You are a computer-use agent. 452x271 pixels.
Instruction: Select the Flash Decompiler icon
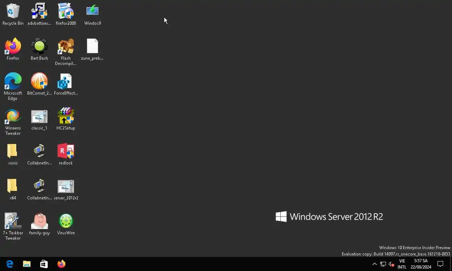[x=66, y=52]
